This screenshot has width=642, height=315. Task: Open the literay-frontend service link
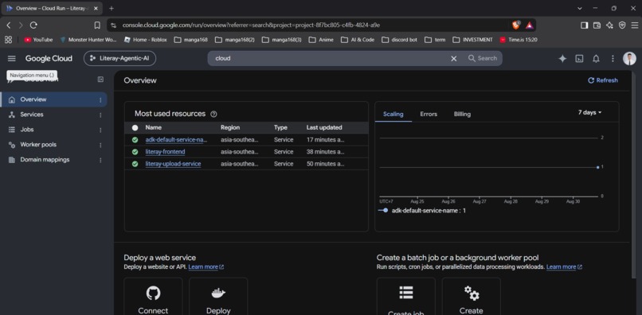point(165,152)
